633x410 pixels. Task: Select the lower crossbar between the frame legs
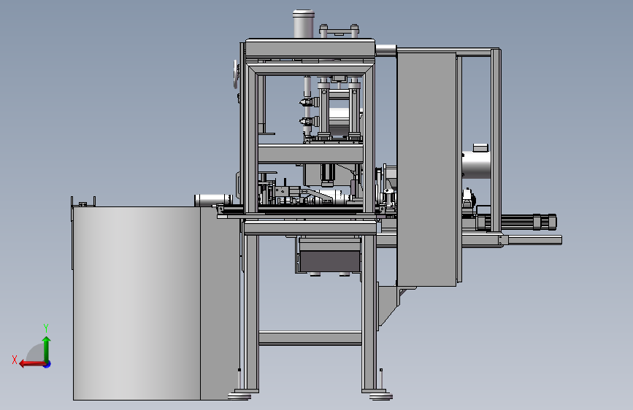310,339
